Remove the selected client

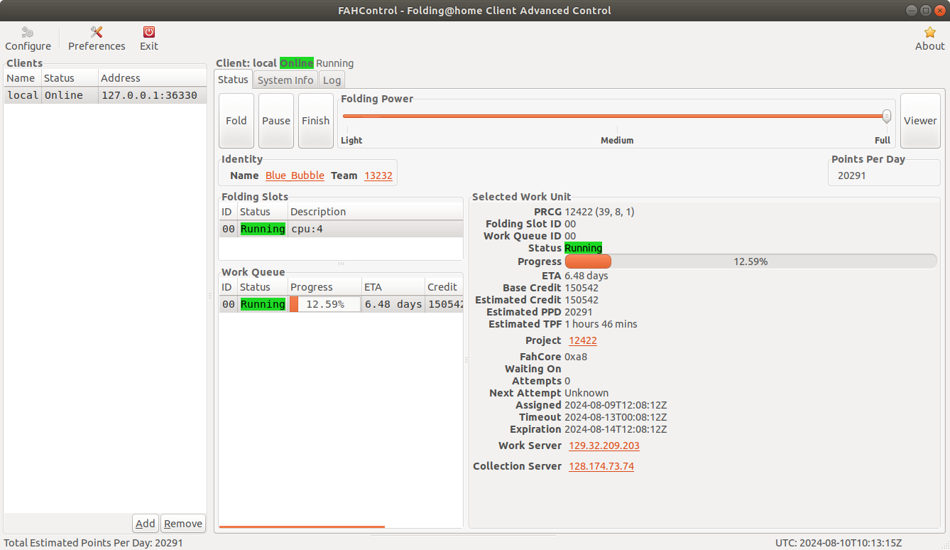coord(183,524)
